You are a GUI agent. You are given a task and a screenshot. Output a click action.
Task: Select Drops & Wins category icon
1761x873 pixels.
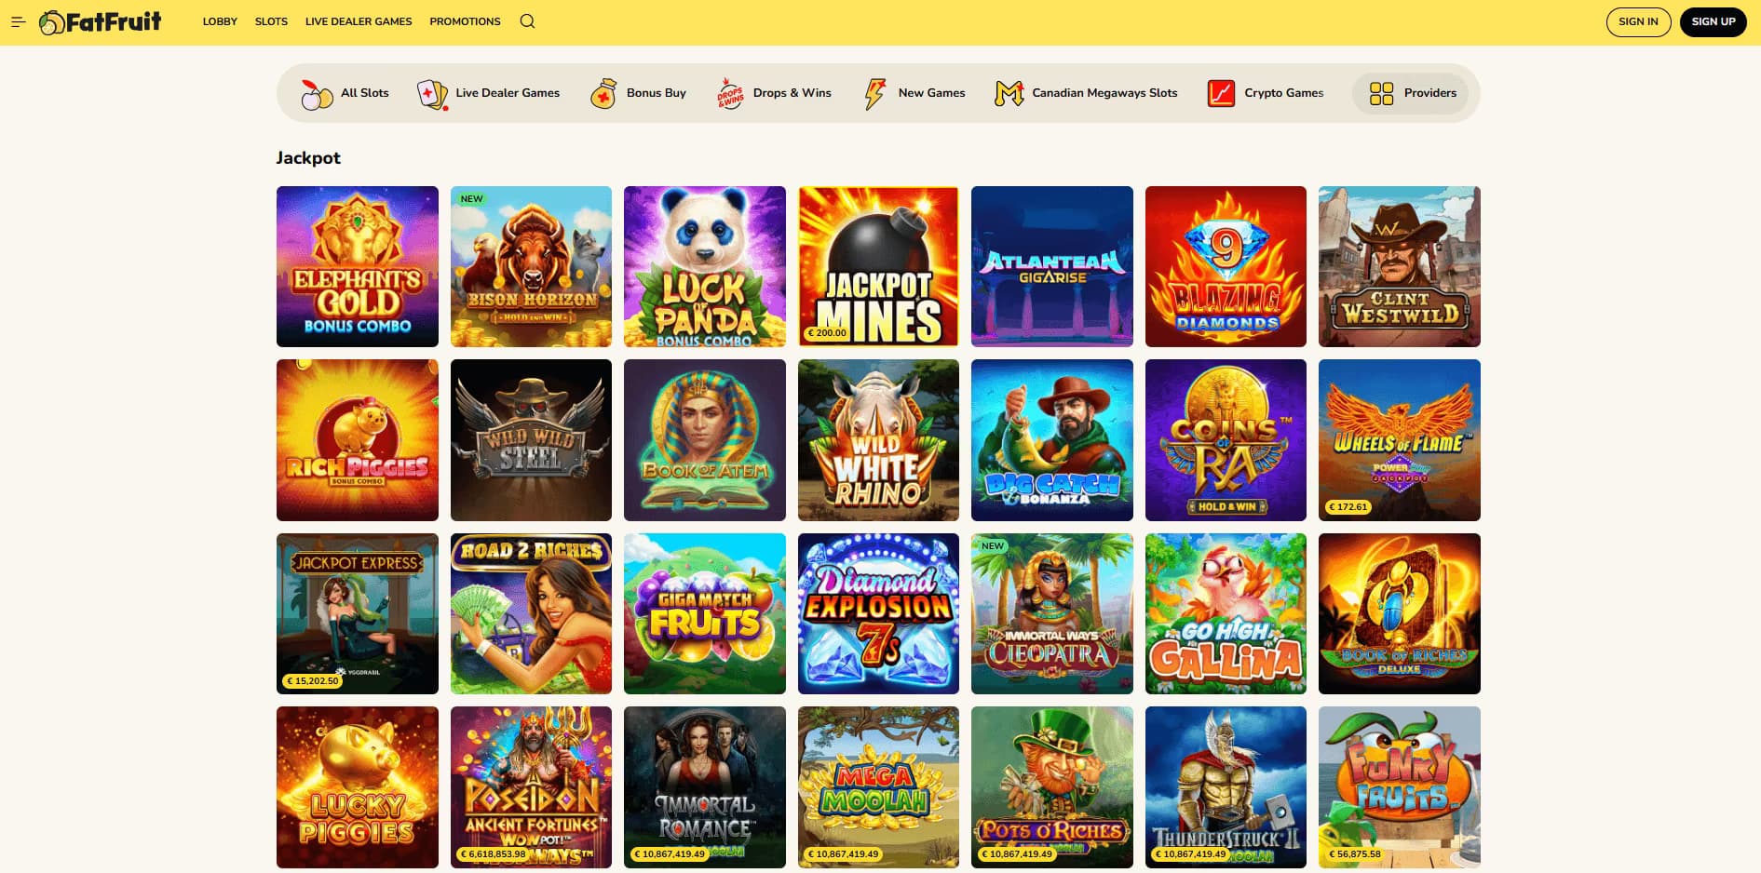pos(730,93)
